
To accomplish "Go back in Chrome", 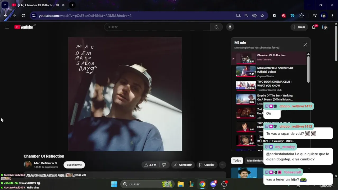I will tap(6, 16).
